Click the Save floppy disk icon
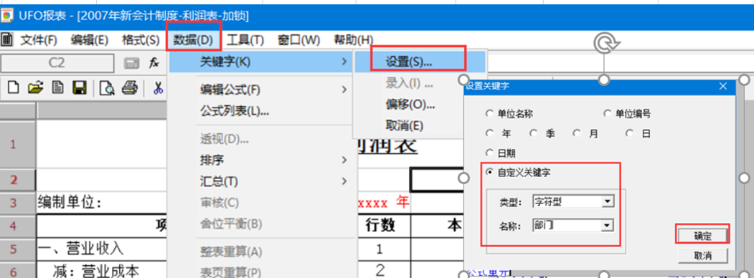This screenshot has width=754, height=278. [x=79, y=87]
